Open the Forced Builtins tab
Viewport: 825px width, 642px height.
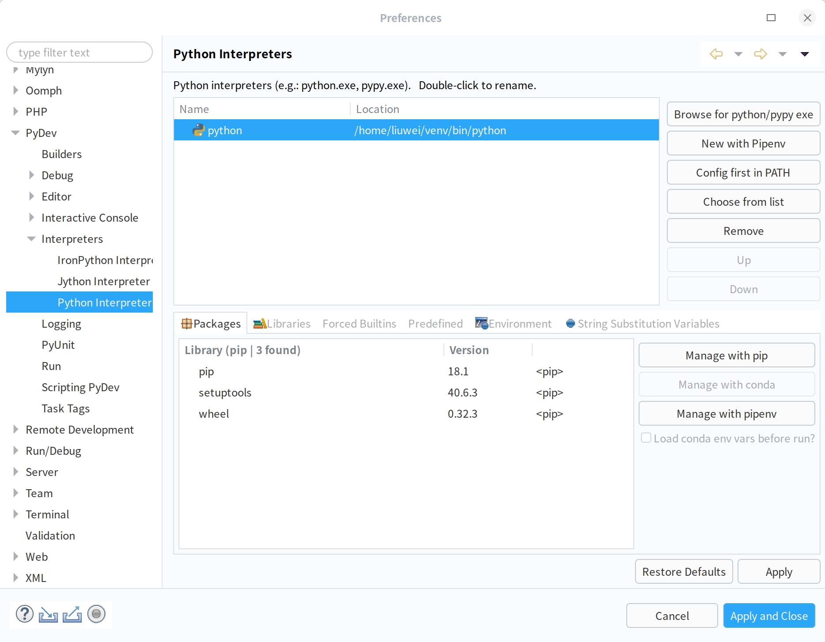pyautogui.click(x=359, y=324)
